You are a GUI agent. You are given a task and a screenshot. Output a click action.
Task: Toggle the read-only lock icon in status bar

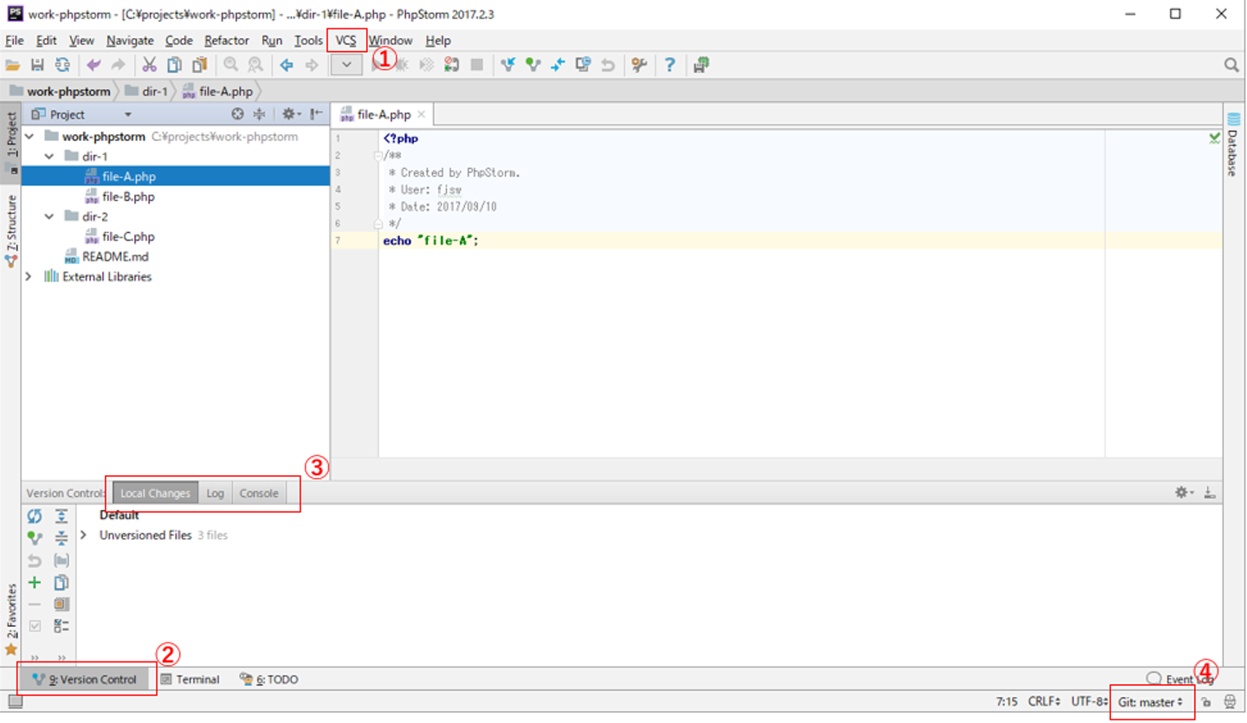[1205, 702]
